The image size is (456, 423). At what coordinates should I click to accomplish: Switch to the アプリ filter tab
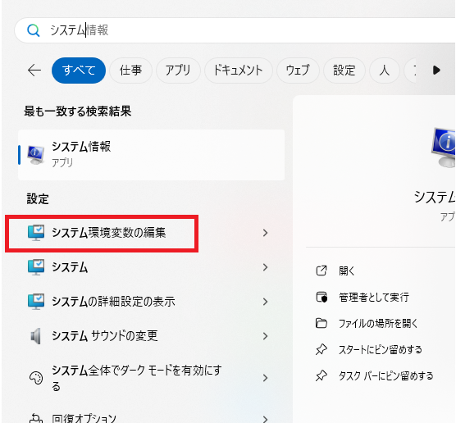coord(178,70)
